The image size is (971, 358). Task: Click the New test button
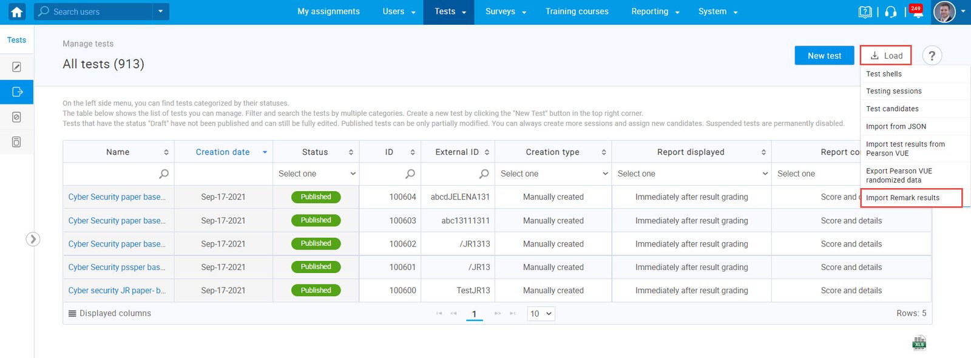click(x=824, y=56)
